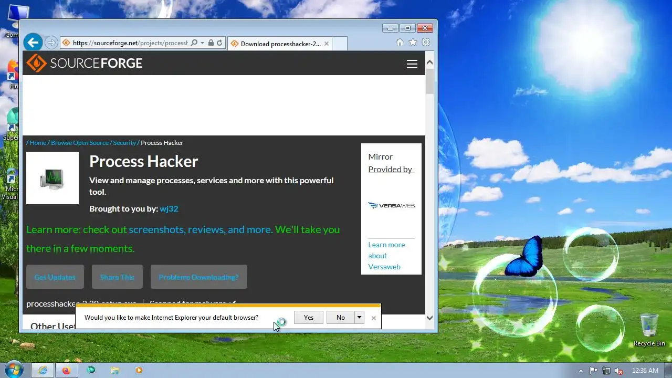The image size is (672, 378).
Task: Click the muted volume tray icon
Action: (x=619, y=371)
